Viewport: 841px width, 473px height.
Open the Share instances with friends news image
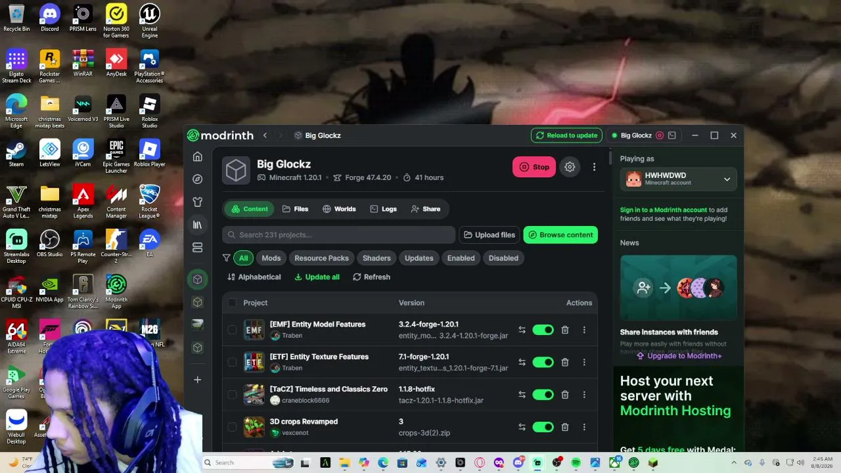pyautogui.click(x=679, y=287)
